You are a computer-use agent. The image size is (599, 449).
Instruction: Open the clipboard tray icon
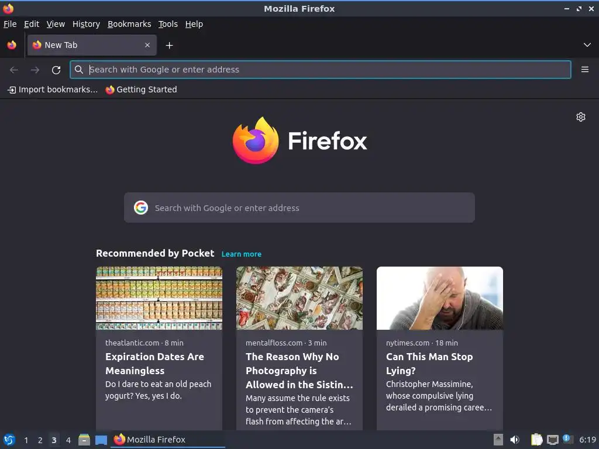coord(536,440)
